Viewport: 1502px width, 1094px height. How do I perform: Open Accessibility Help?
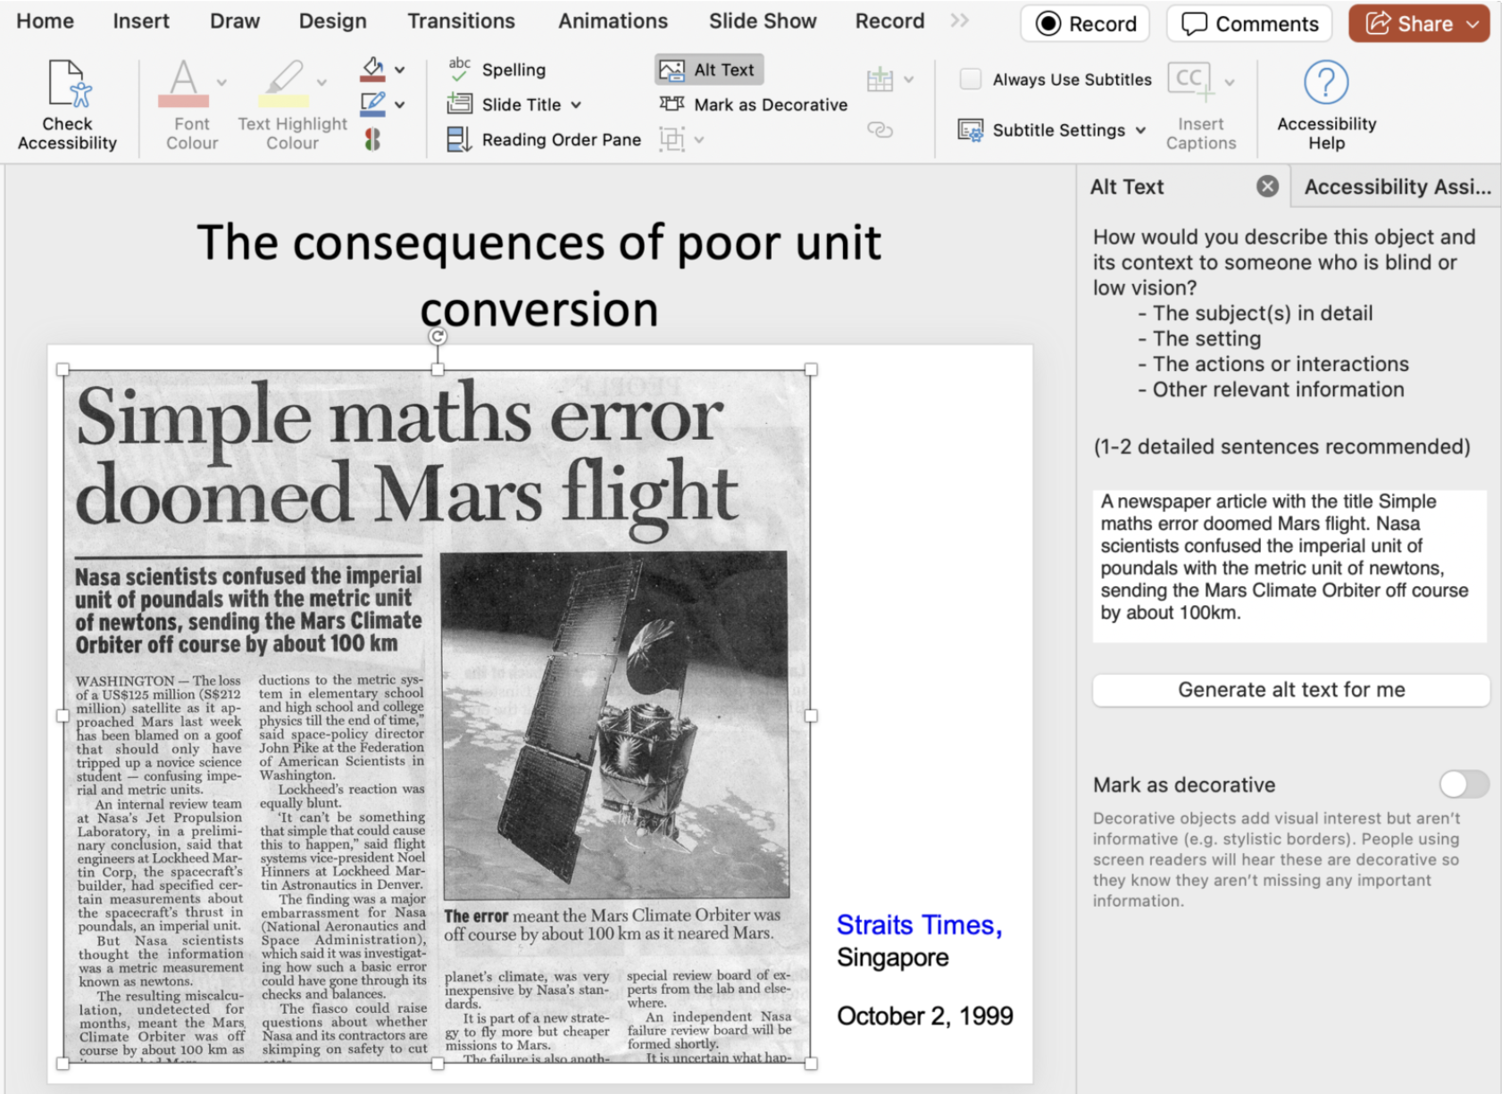click(1326, 105)
